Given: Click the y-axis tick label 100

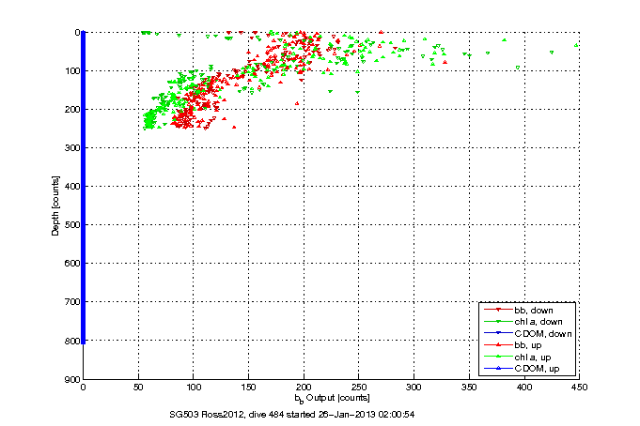Looking at the screenshot, I should (x=71, y=71).
